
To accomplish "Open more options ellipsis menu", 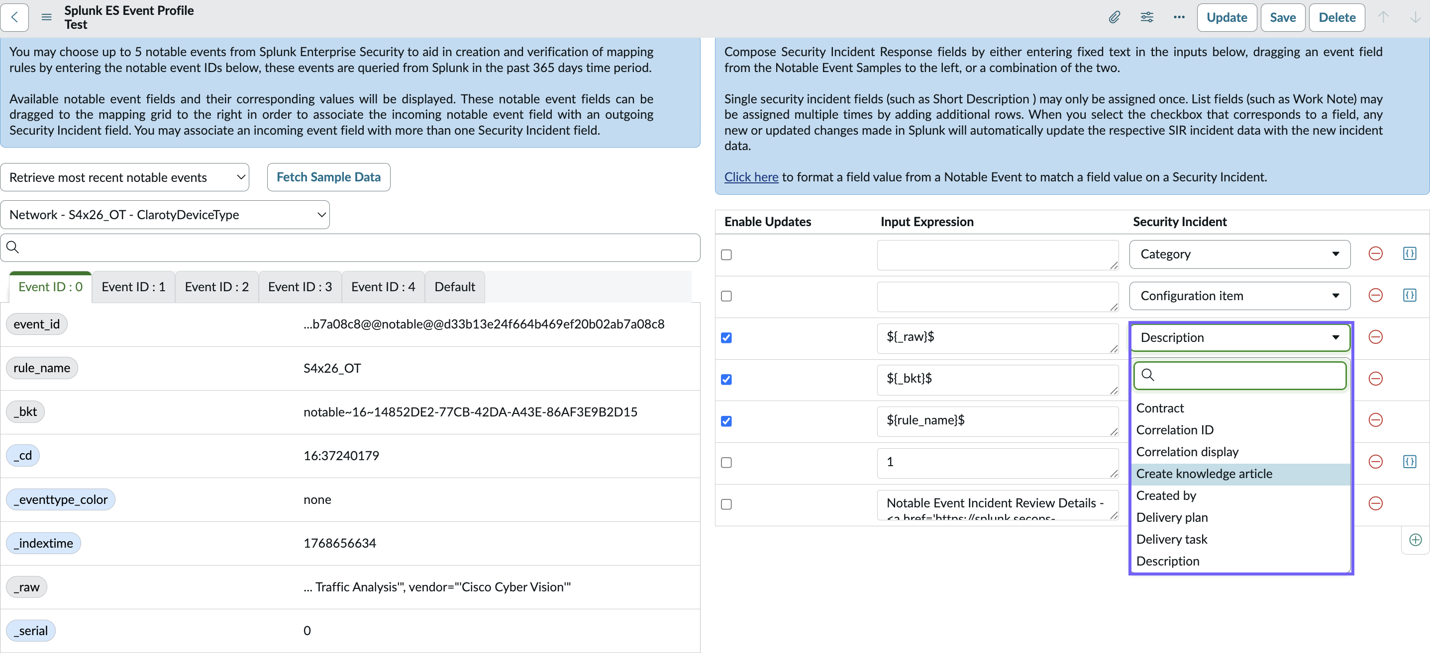I will point(1179,17).
